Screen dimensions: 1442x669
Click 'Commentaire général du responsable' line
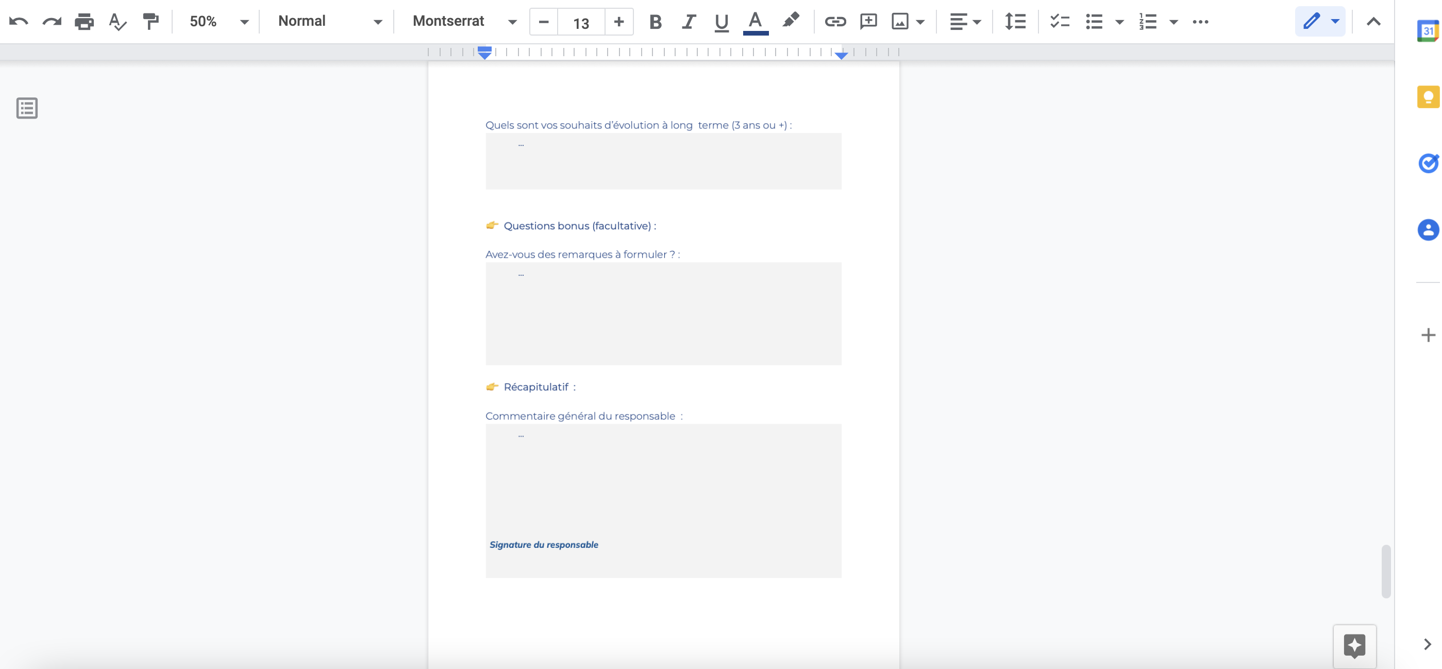pyautogui.click(x=584, y=416)
